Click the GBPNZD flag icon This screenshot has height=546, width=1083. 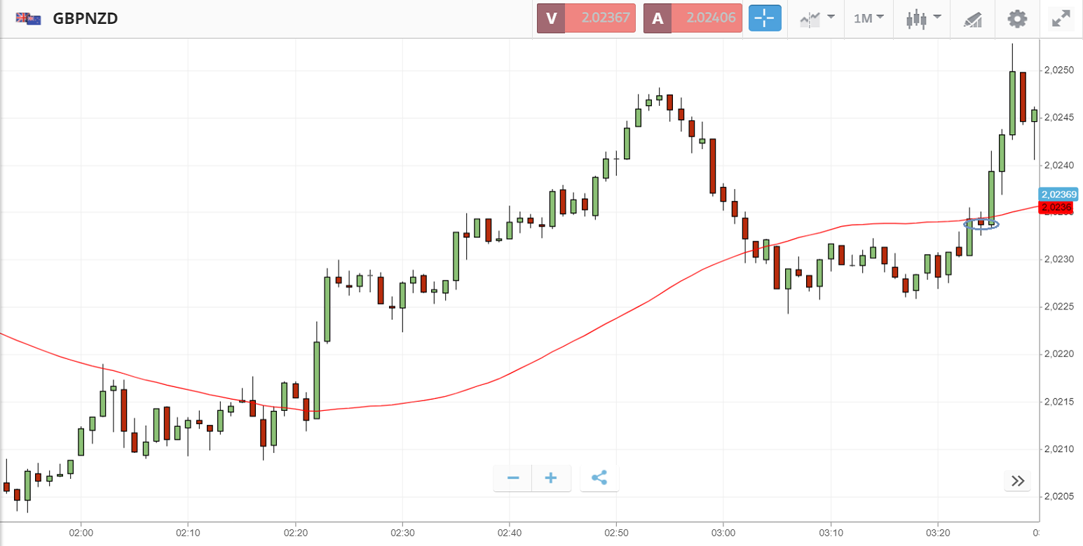29,19
